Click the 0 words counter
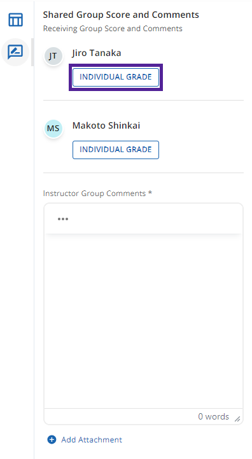This screenshot has height=459, width=252. (x=213, y=416)
